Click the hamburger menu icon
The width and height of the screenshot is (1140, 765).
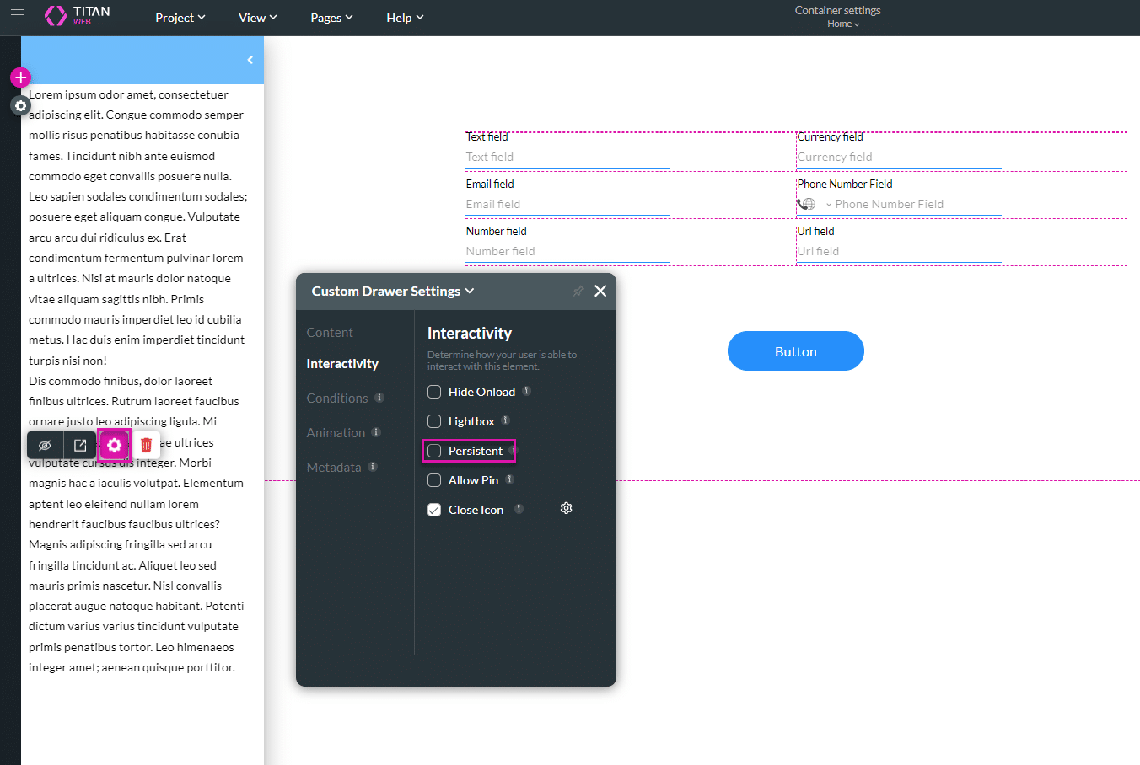click(x=18, y=14)
